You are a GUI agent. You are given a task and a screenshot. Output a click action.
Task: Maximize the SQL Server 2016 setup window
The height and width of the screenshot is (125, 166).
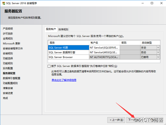152,3
